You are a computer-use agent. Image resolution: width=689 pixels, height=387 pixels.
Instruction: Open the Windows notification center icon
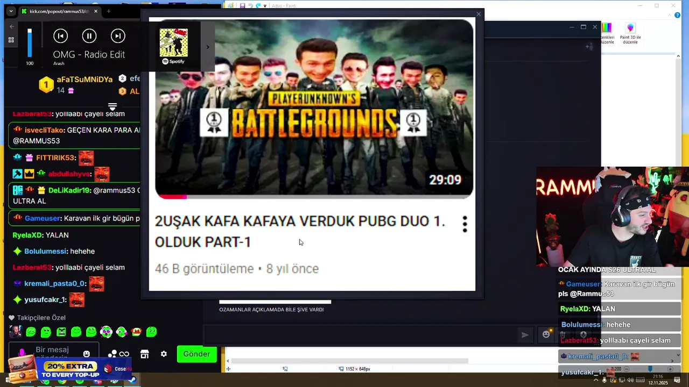677,381
